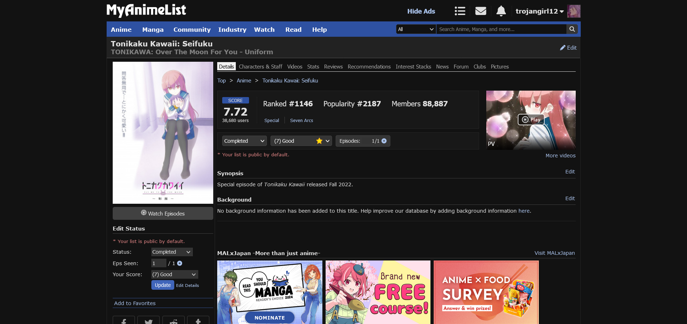Open the top Completed status dropdown
This screenshot has height=324, width=687.
coord(244,141)
